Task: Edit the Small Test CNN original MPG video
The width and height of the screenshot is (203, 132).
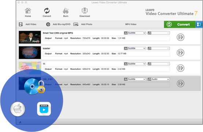Action: coord(180,37)
